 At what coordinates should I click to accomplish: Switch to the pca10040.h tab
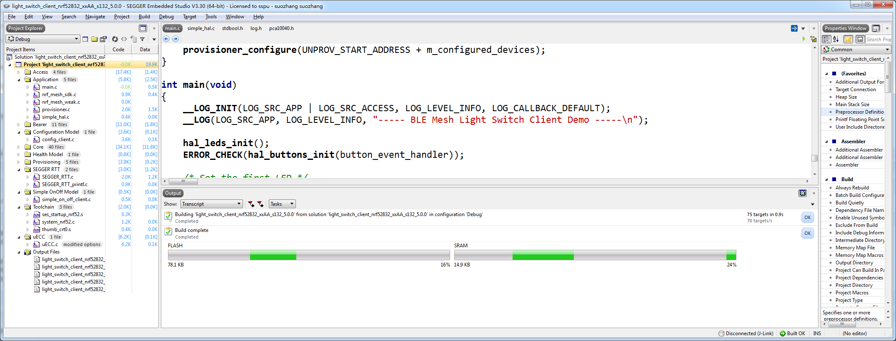(x=281, y=28)
